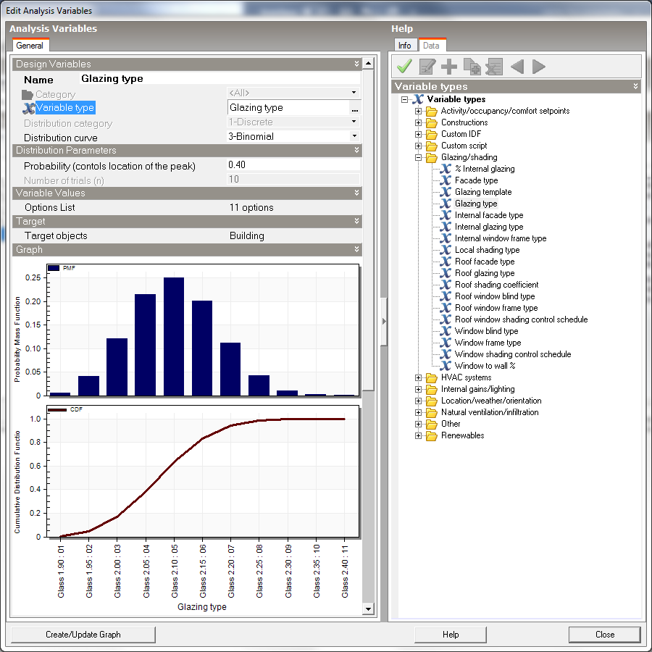652x652 pixels.
Task: Collapse the Graph section header
Action: pyautogui.click(x=356, y=249)
